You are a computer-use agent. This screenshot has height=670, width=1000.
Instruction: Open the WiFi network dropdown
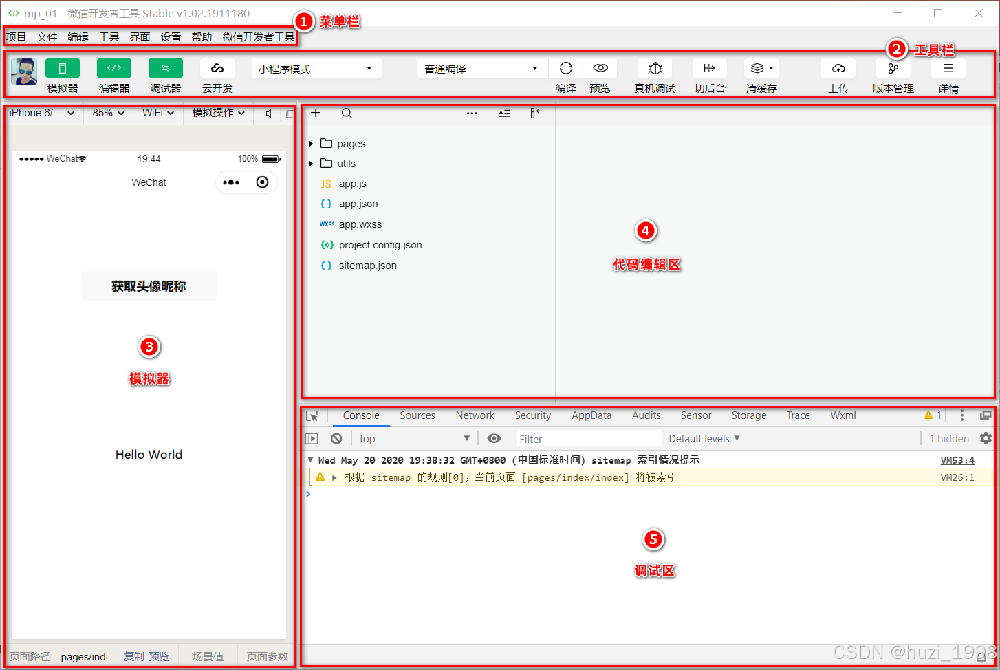158,113
